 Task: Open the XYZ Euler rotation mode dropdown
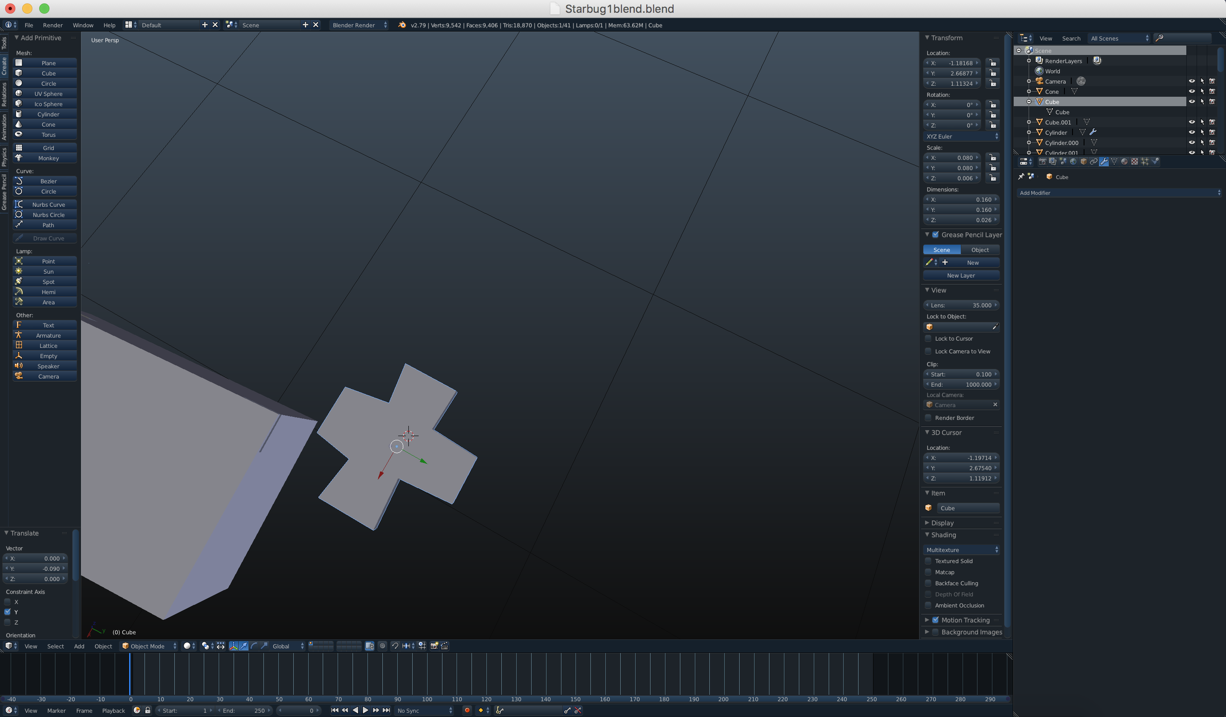click(x=961, y=137)
